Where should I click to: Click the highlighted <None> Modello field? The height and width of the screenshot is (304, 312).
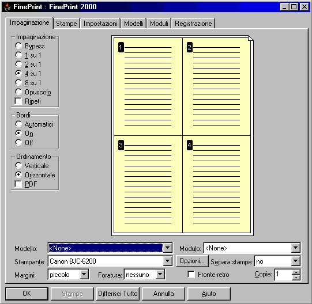106,248
